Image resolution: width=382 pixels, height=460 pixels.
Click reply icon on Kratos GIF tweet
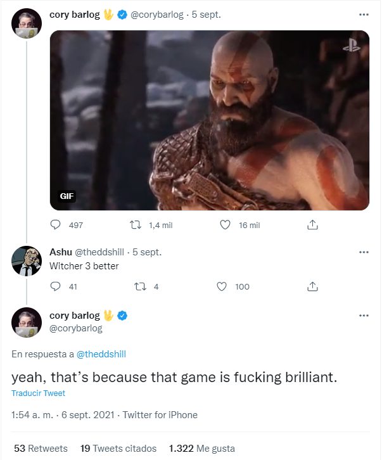(x=56, y=225)
